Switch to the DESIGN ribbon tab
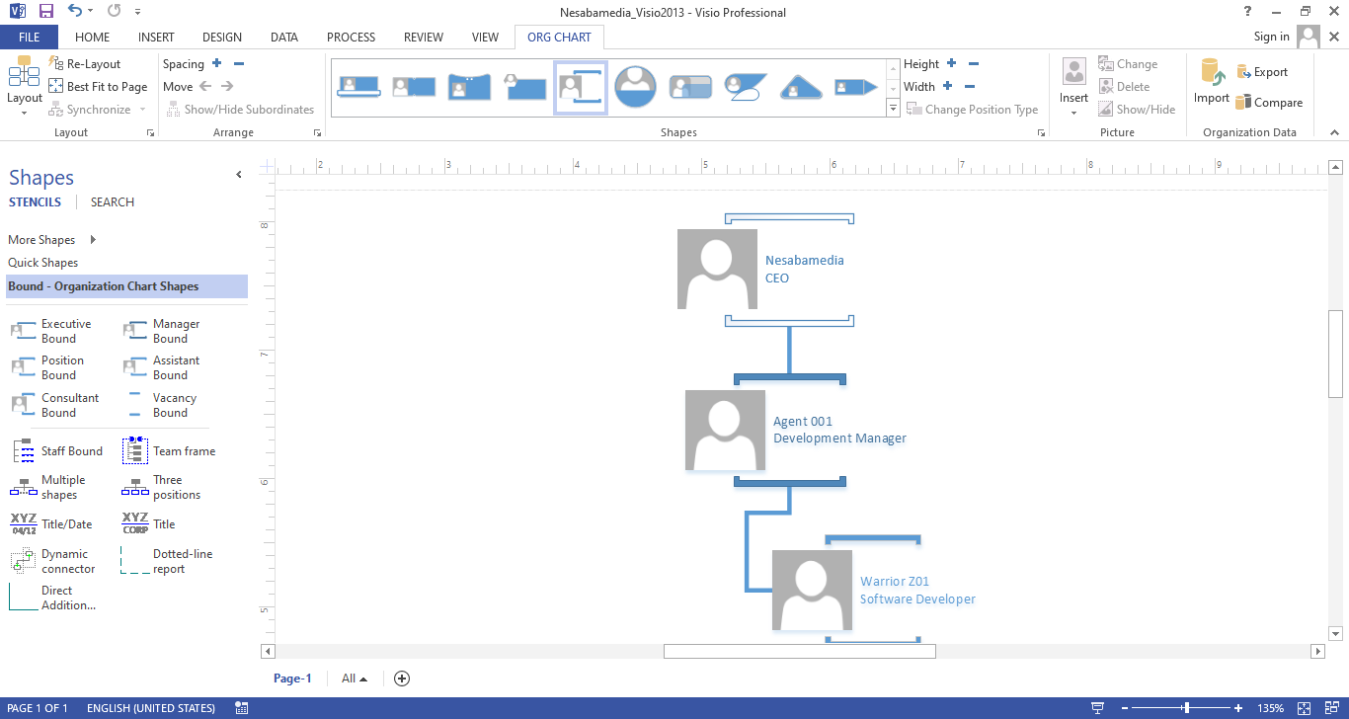The width and height of the screenshot is (1349, 719). click(221, 38)
